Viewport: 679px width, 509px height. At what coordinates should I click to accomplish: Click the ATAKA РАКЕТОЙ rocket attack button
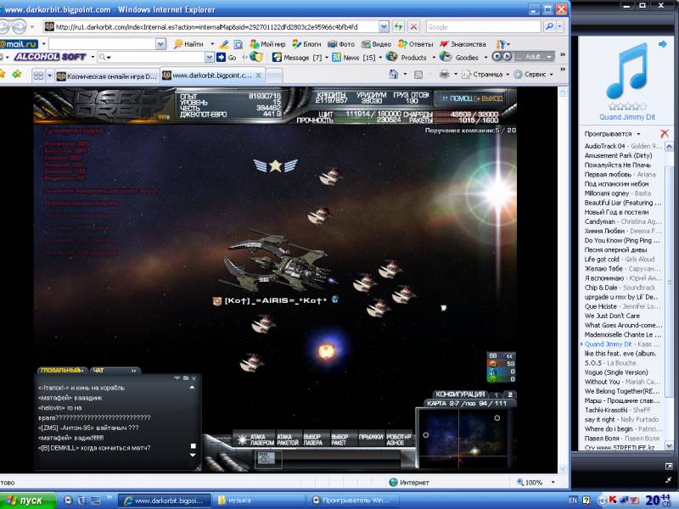tap(288, 439)
